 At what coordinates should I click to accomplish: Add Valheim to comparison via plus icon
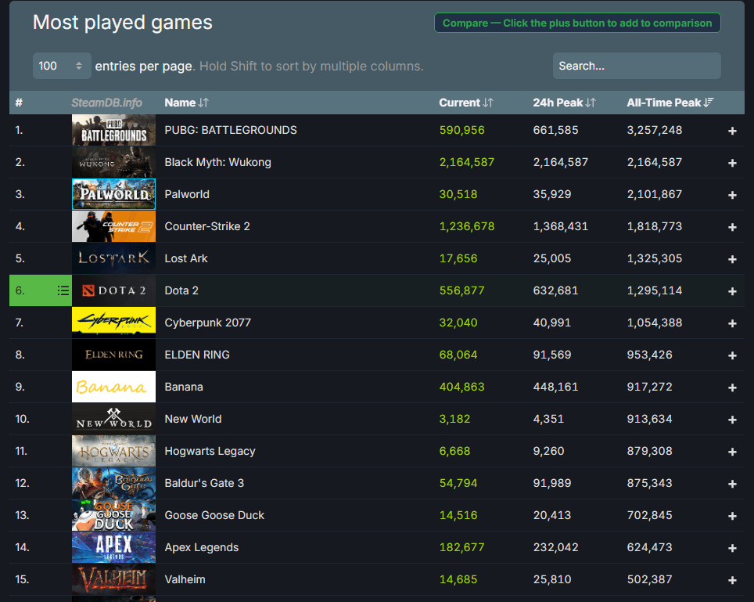click(x=732, y=580)
